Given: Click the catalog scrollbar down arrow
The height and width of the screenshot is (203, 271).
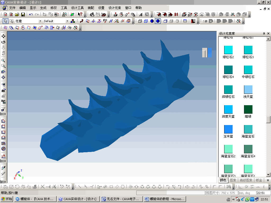Looking at the screenshot, I should pyautogui.click(x=268, y=175).
